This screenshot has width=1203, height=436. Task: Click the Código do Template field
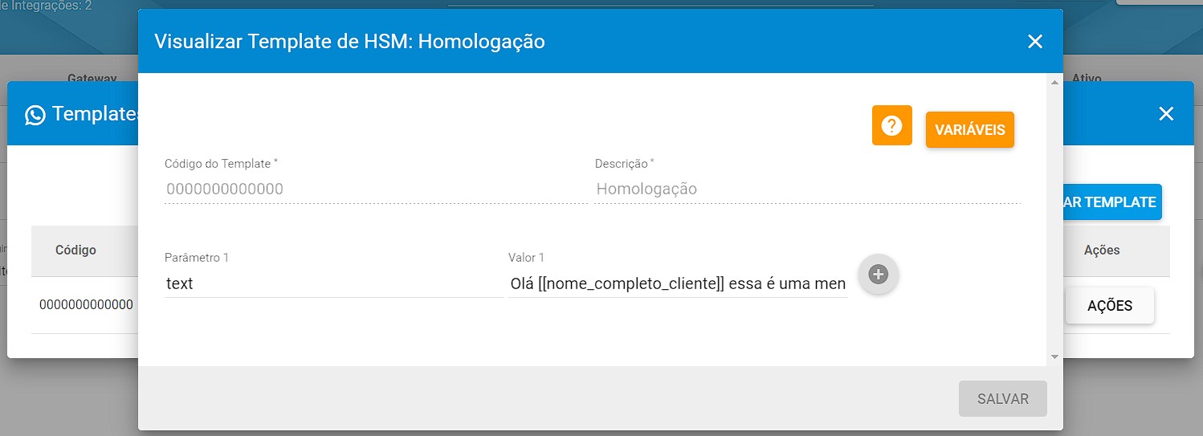pos(376,189)
